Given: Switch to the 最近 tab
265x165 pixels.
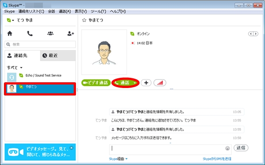Looking at the screenshot, I should [58, 55].
